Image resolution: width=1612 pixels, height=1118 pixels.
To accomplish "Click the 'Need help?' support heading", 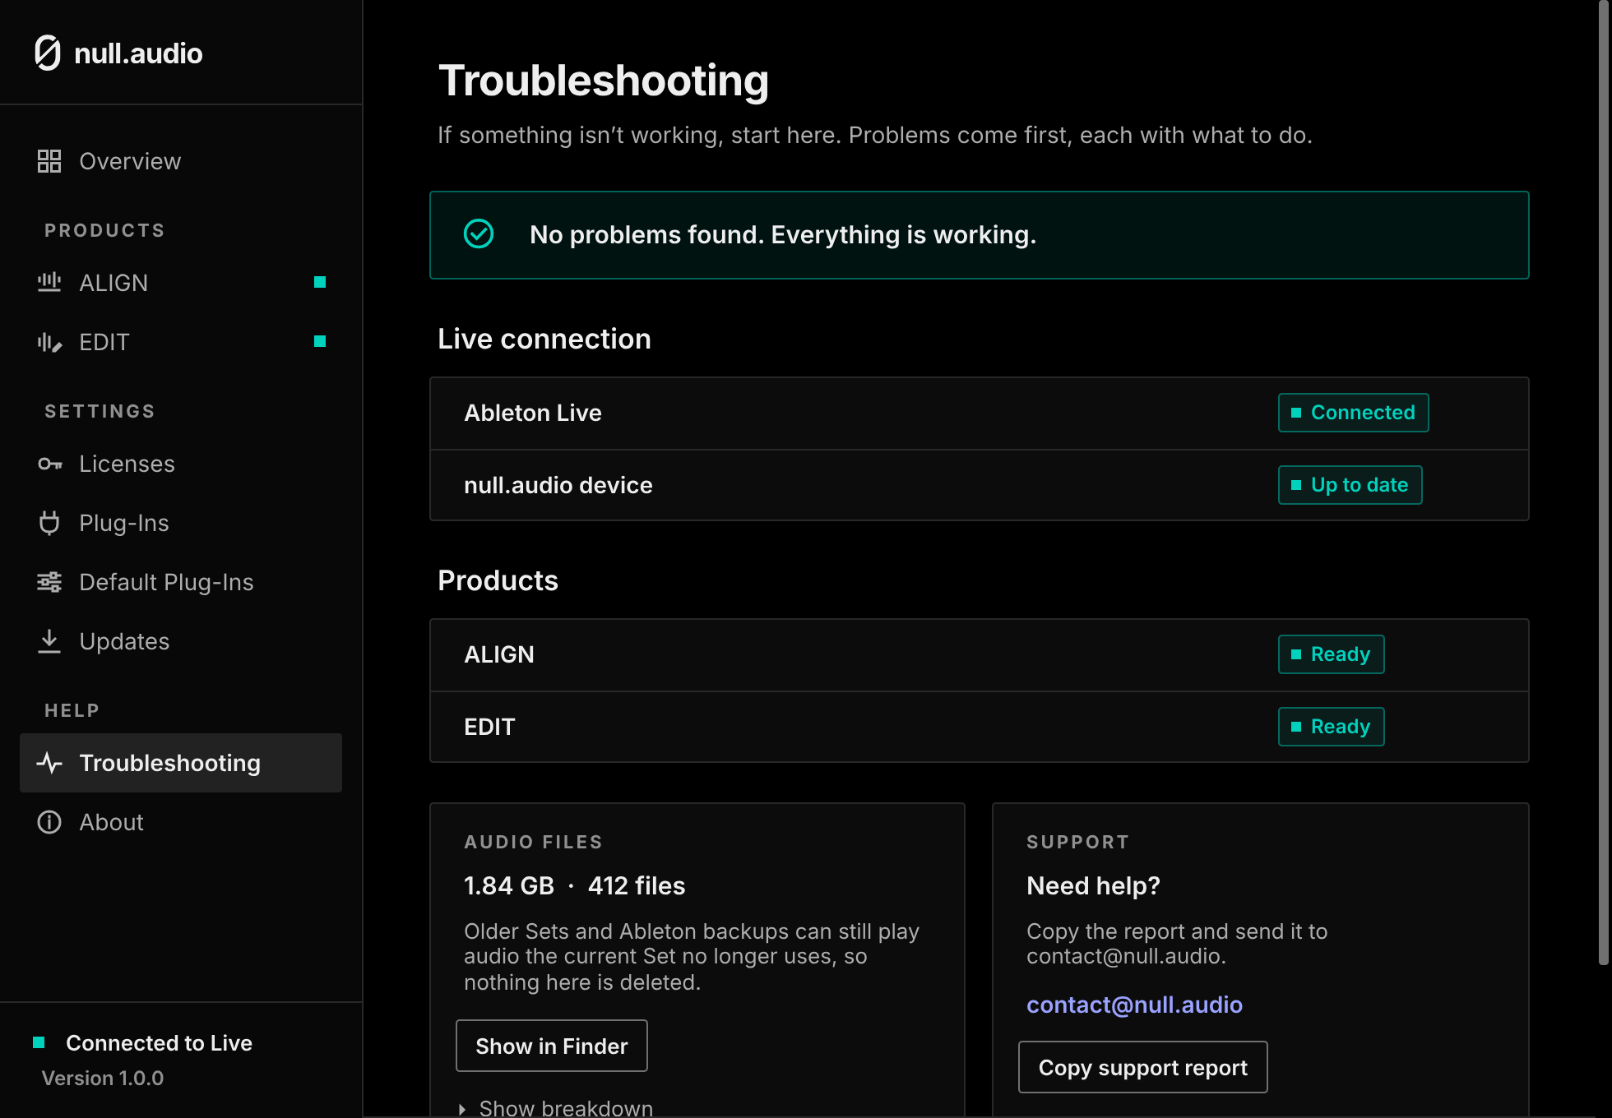I will tap(1093, 885).
